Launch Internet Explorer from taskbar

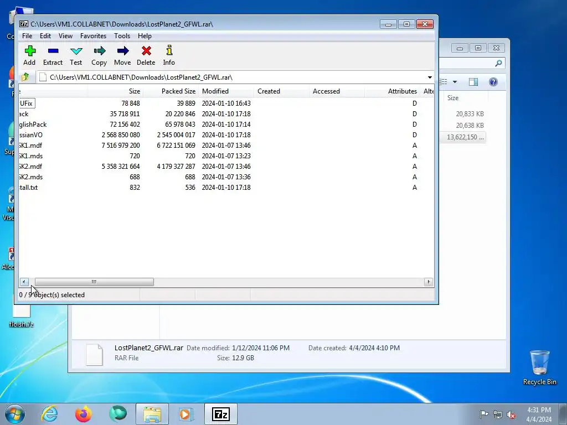point(49,414)
